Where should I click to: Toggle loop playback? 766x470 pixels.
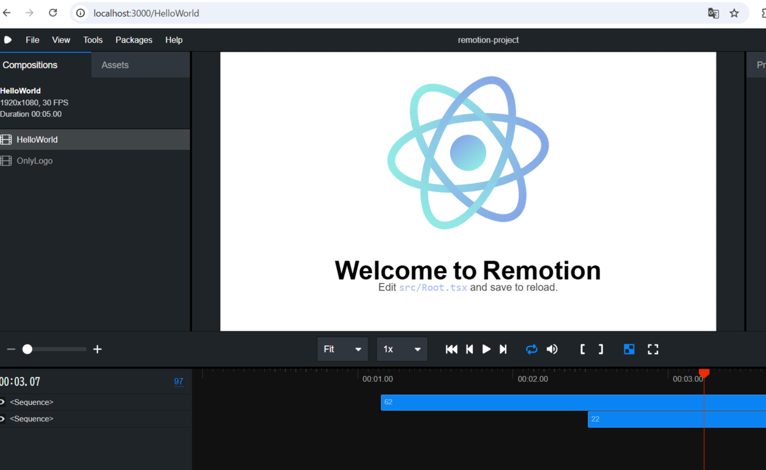[532, 349]
